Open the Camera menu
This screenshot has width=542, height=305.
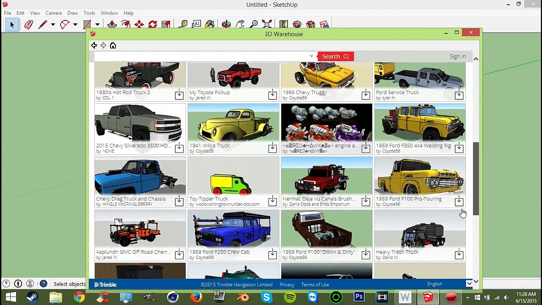pyautogui.click(x=53, y=13)
